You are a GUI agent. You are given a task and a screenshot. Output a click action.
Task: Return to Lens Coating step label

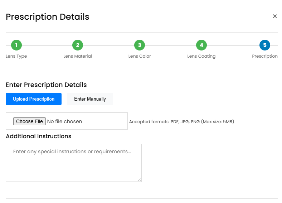point(201,56)
